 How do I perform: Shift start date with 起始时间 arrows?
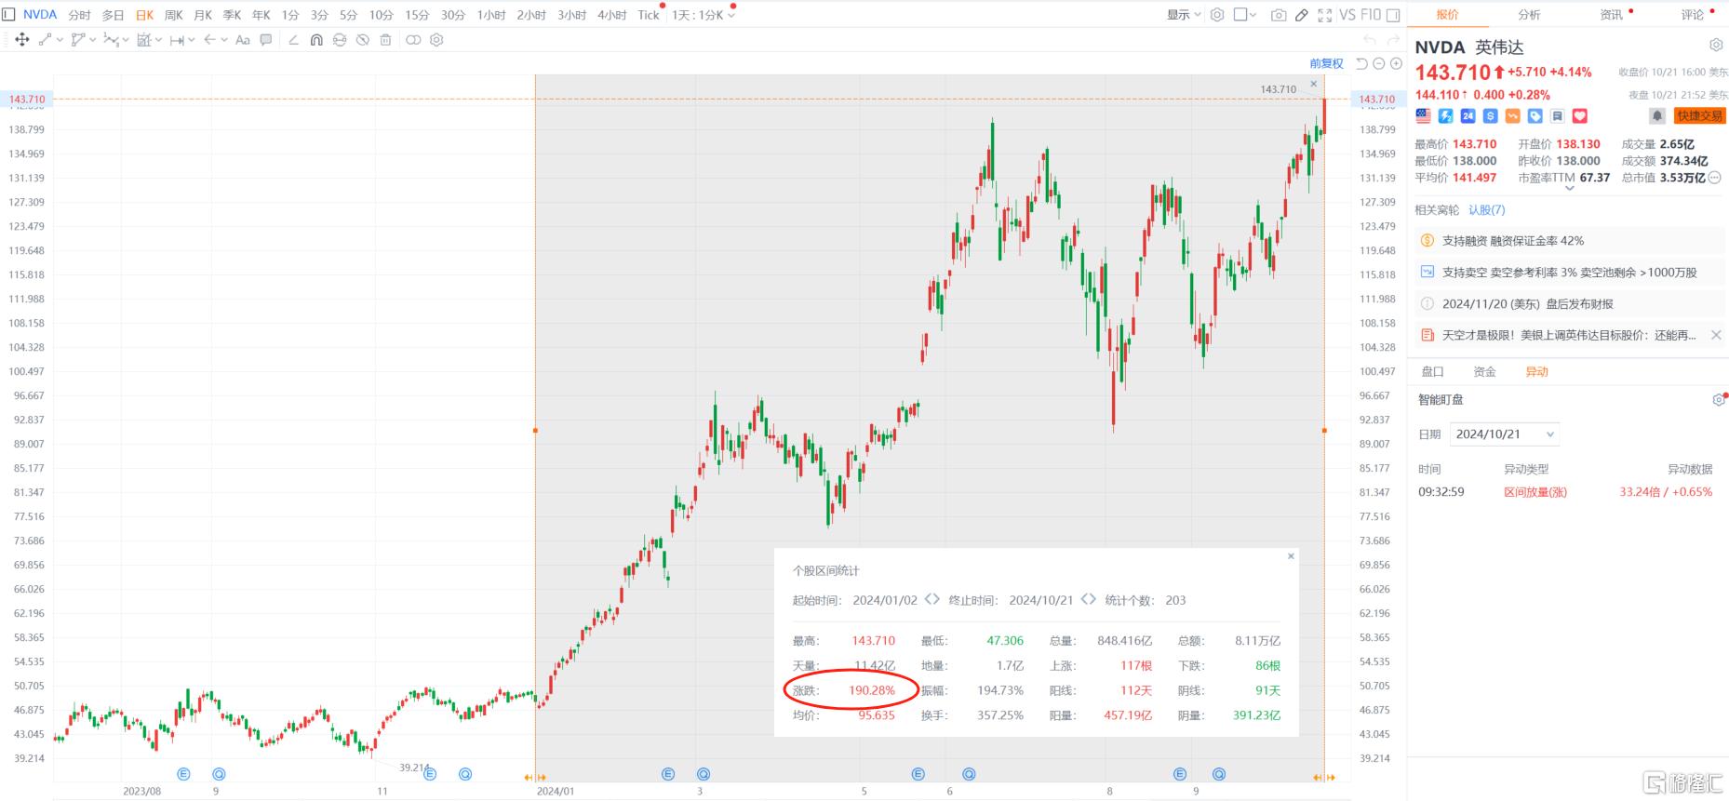click(x=932, y=600)
